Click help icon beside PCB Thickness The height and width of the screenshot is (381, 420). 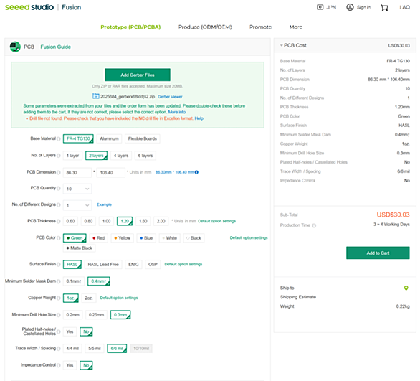coord(58,221)
